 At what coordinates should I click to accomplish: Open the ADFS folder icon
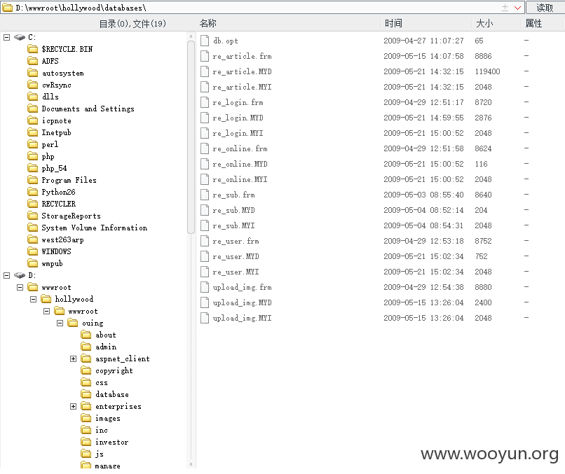point(32,61)
